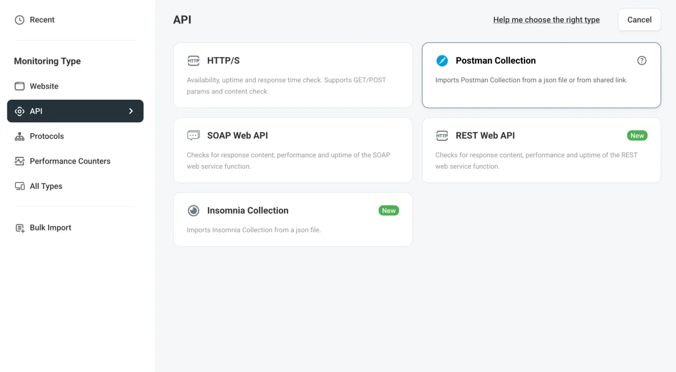Open Help me choose the right type
This screenshot has height=372, width=676.
click(x=546, y=20)
